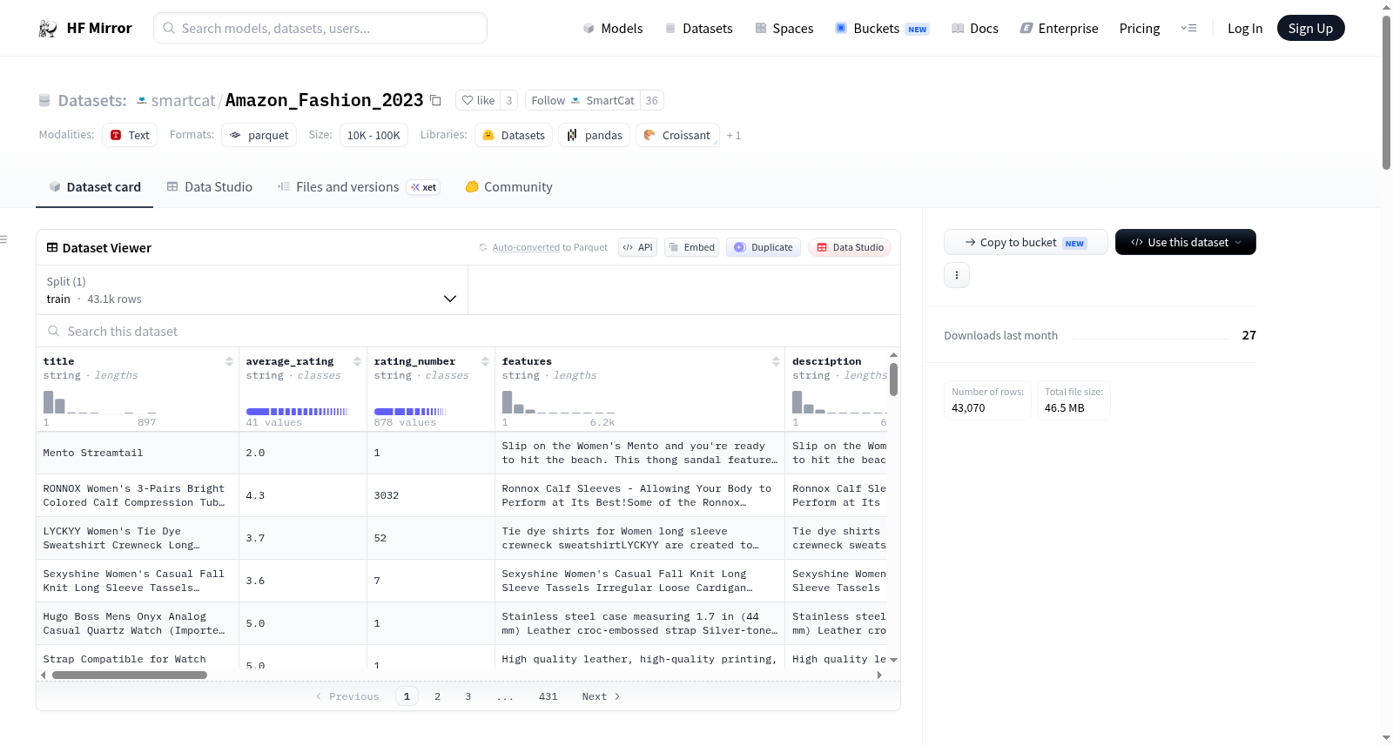The image size is (1393, 746).
Task: Click Copy to bucket
Action: click(x=1026, y=242)
